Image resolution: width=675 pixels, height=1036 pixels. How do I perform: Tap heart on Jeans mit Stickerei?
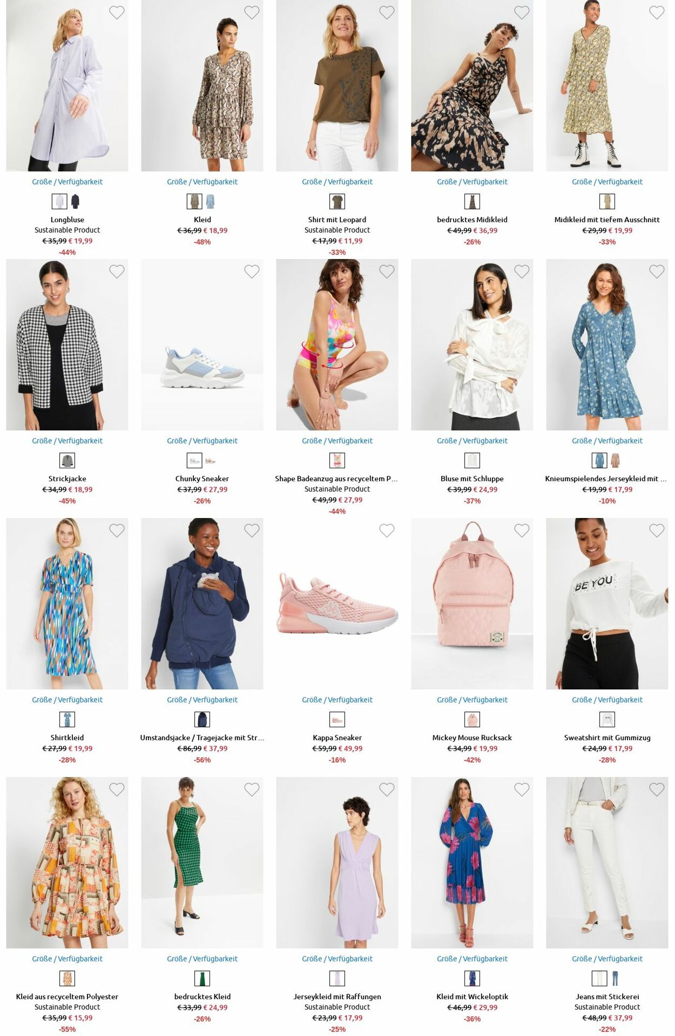click(657, 789)
